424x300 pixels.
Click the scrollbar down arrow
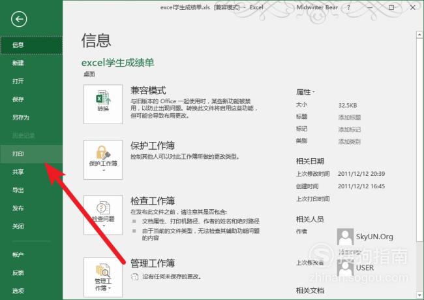point(419,295)
